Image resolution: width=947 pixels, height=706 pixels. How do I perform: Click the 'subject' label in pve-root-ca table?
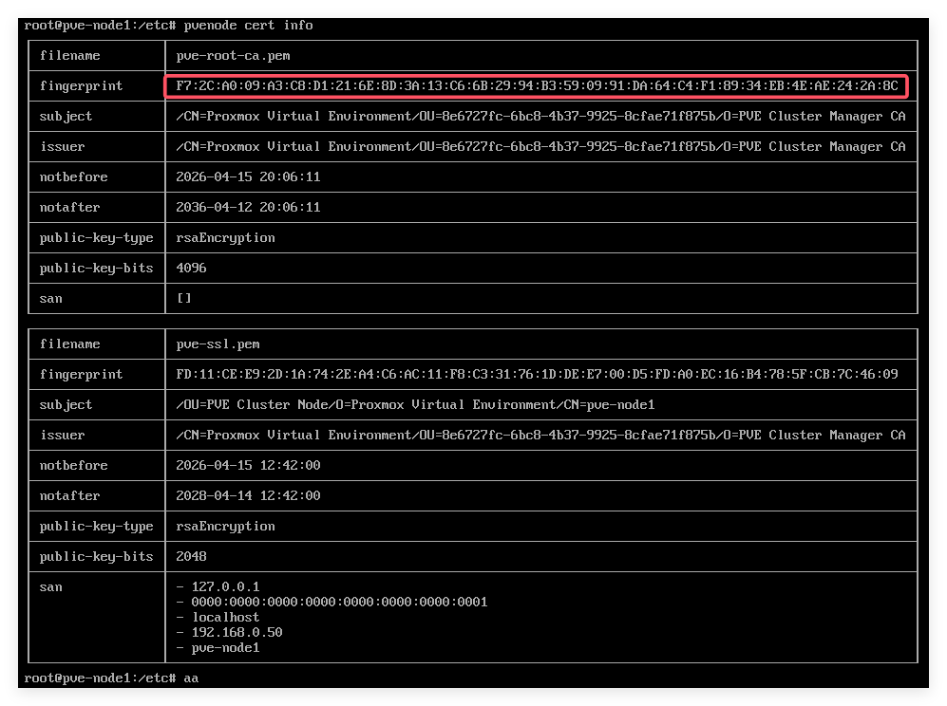66,117
